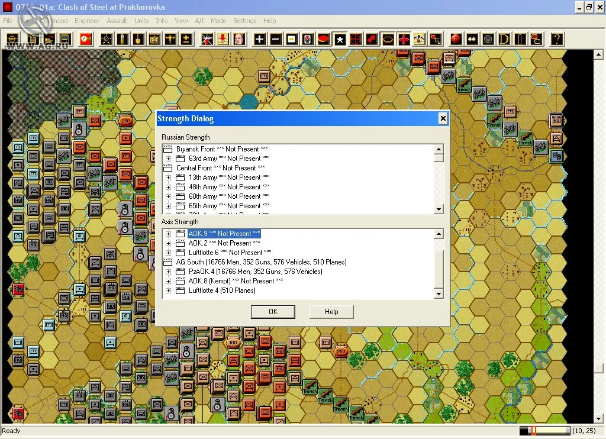Click Axis Strength list up arrow
The width and height of the screenshot is (606, 439).
[439, 234]
